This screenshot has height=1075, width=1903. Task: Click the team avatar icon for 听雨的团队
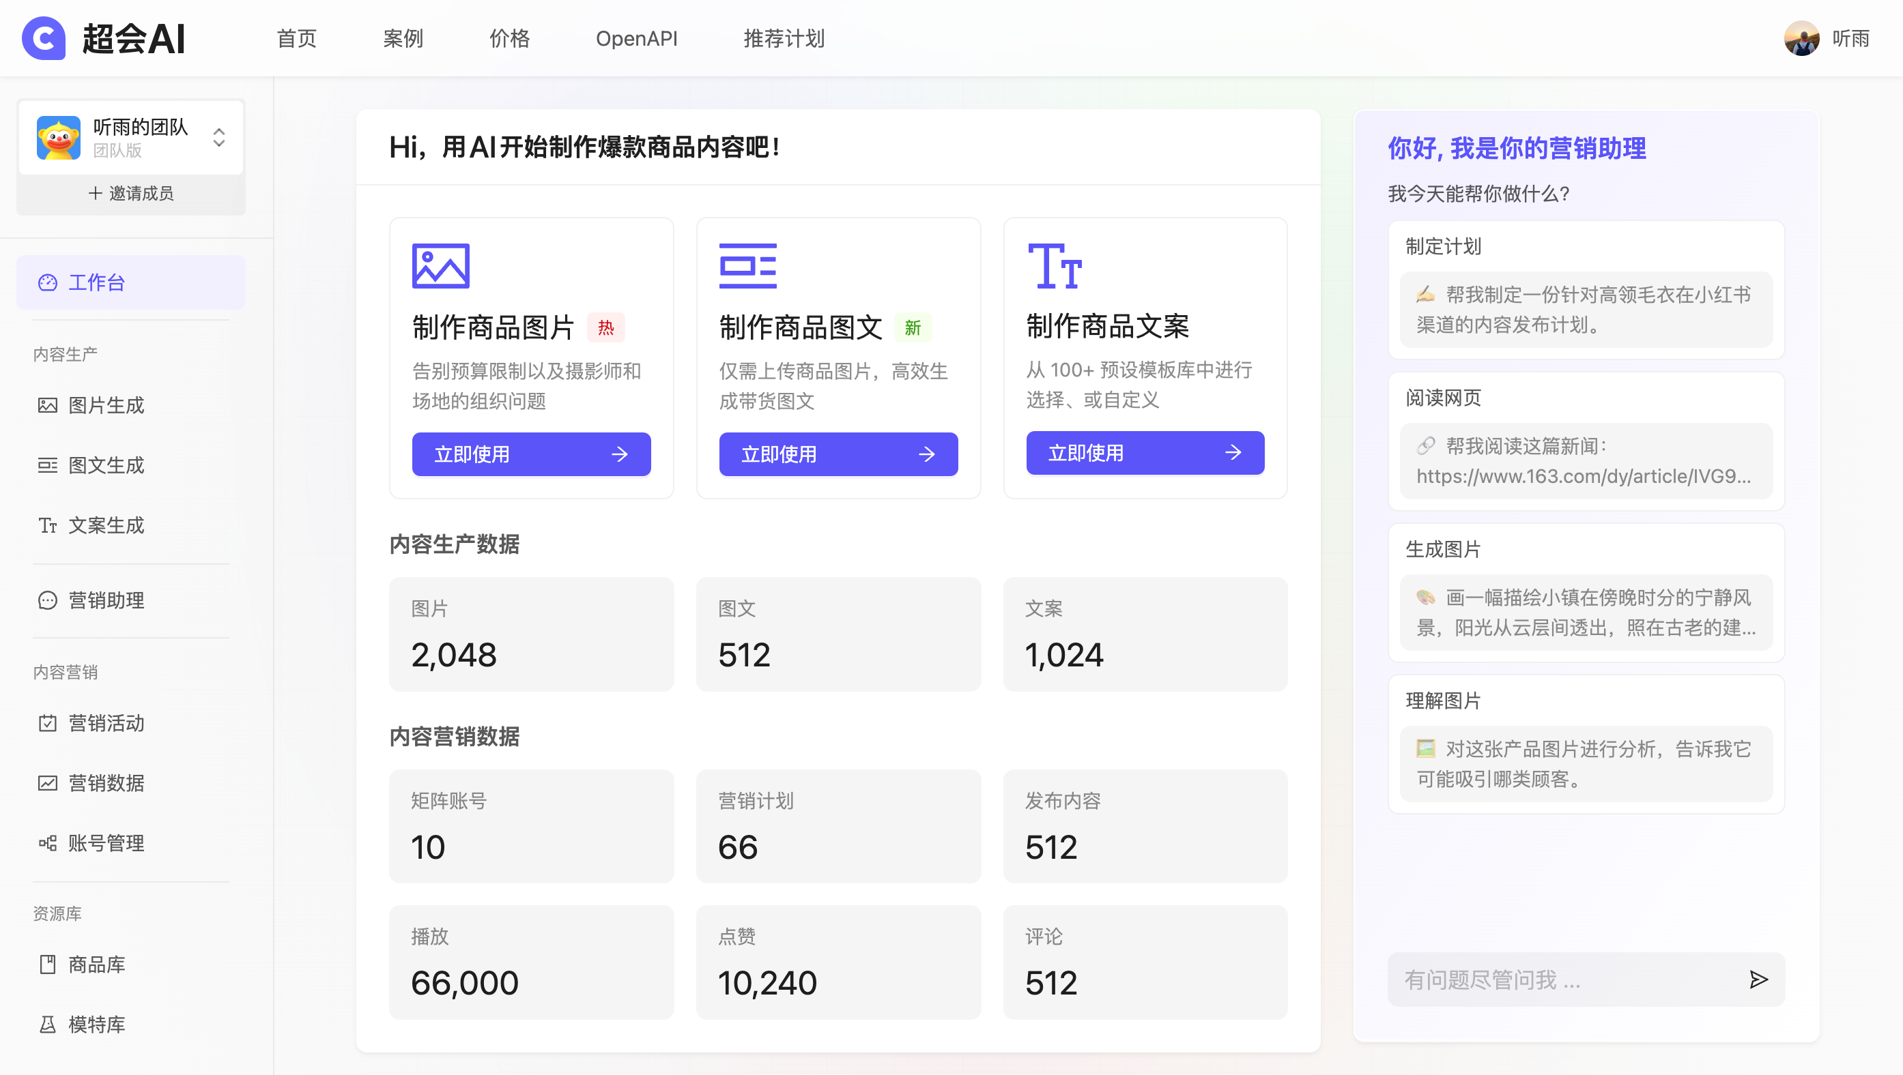[59, 137]
